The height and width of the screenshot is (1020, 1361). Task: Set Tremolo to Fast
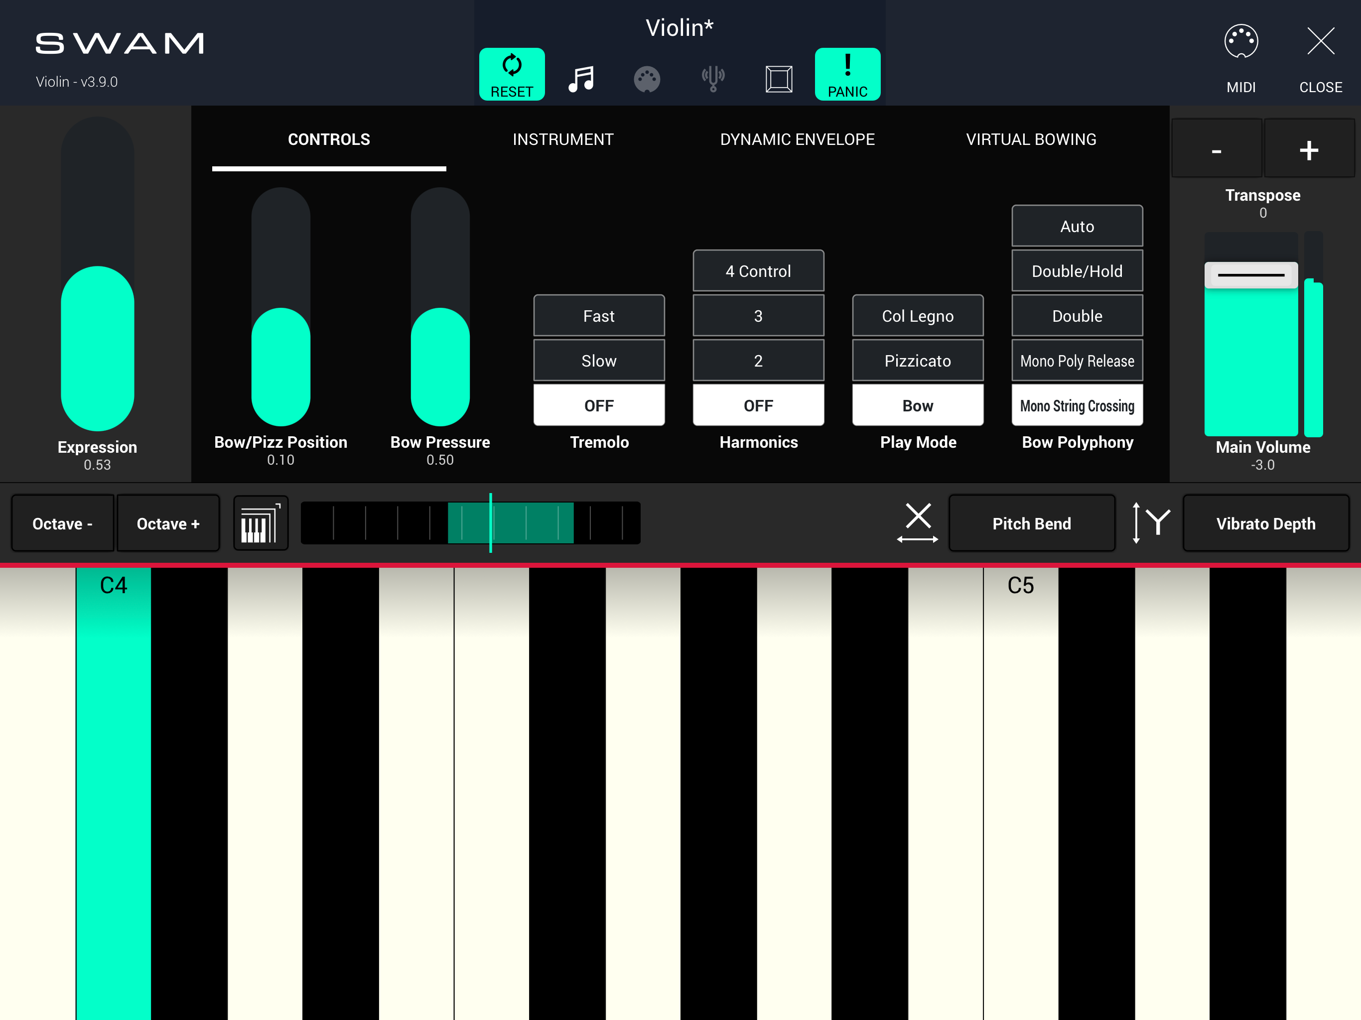tap(599, 316)
